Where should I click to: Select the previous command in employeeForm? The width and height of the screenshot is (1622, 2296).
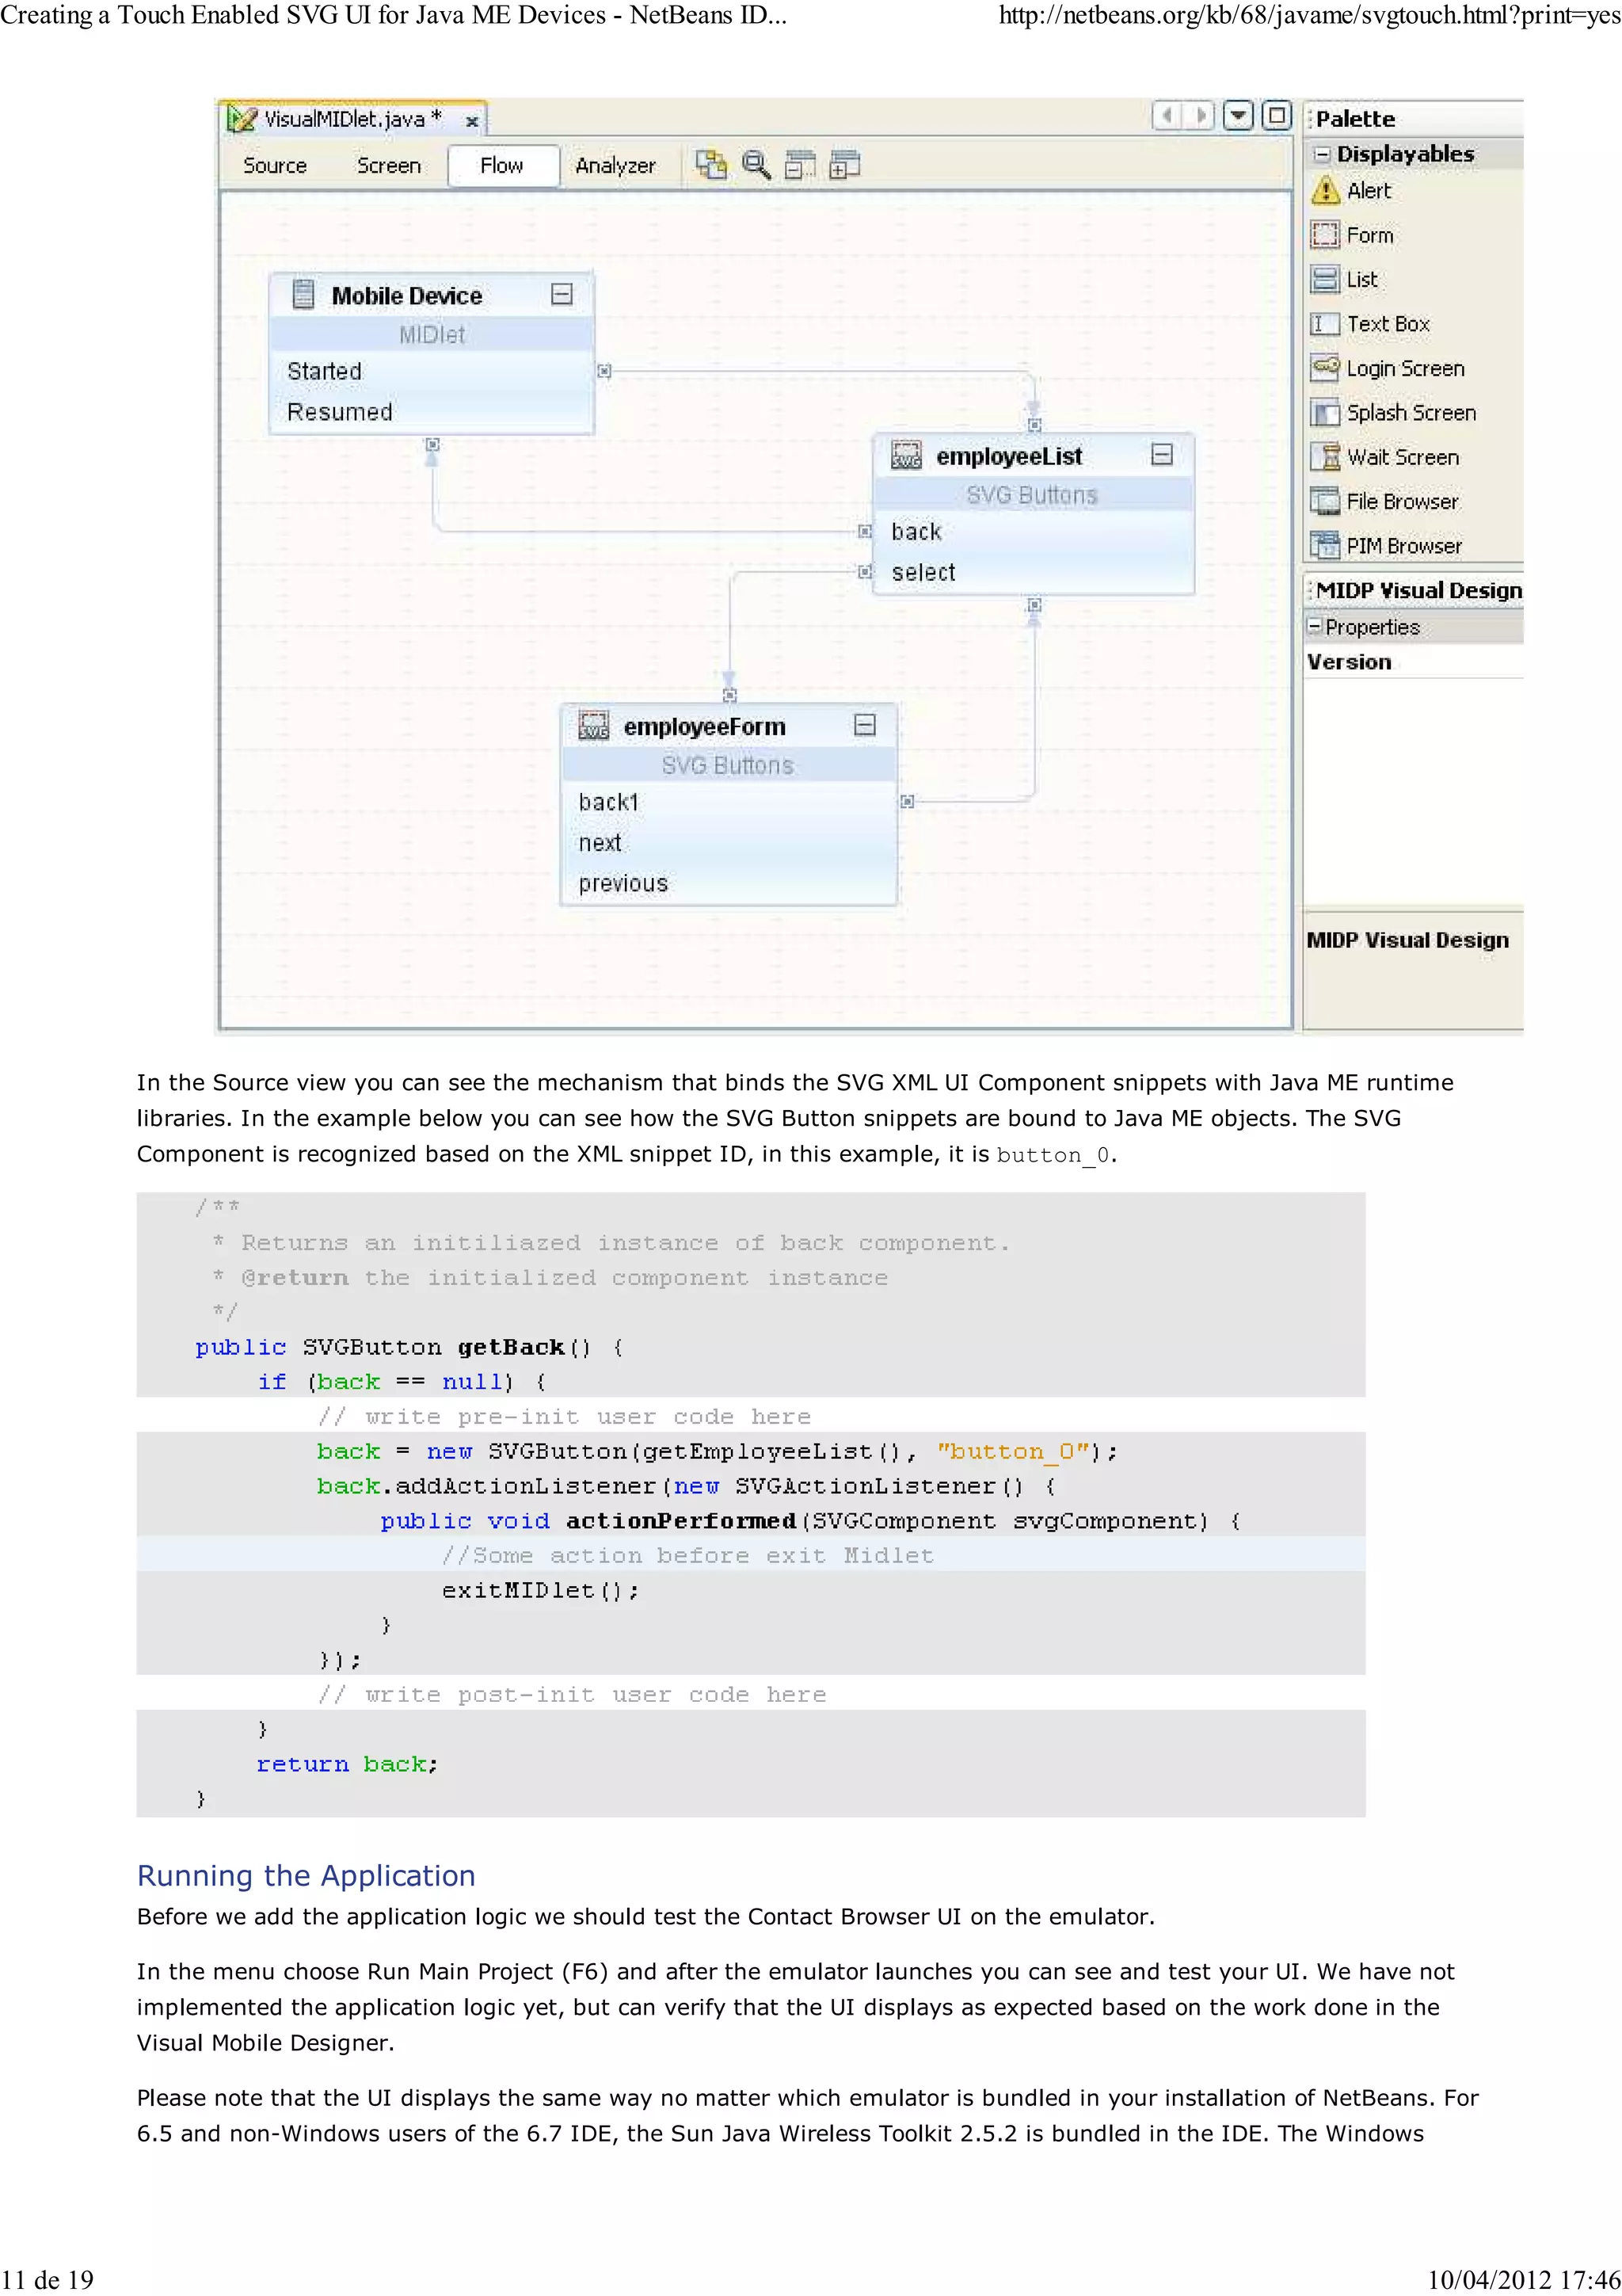click(x=729, y=884)
